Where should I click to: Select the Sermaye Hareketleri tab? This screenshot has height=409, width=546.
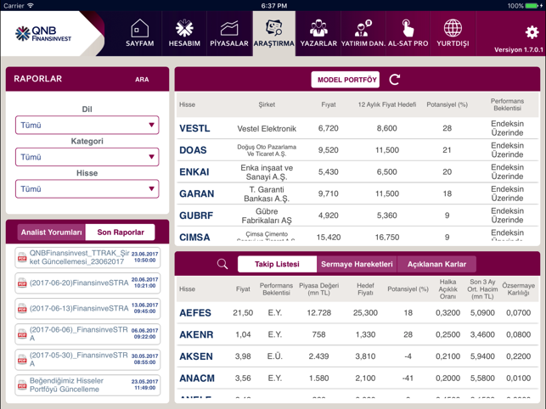pos(357,264)
